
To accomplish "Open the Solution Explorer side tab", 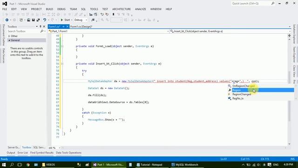I will 294,34.
